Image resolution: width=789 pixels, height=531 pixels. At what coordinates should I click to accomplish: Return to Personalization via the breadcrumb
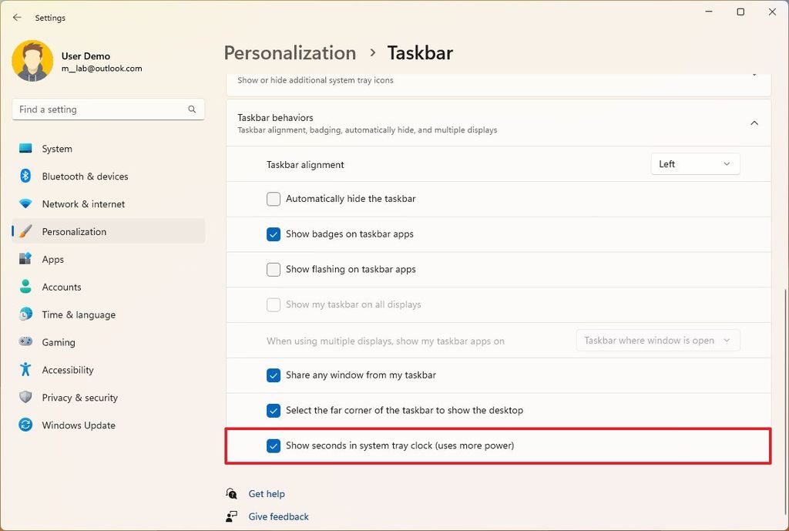[290, 52]
